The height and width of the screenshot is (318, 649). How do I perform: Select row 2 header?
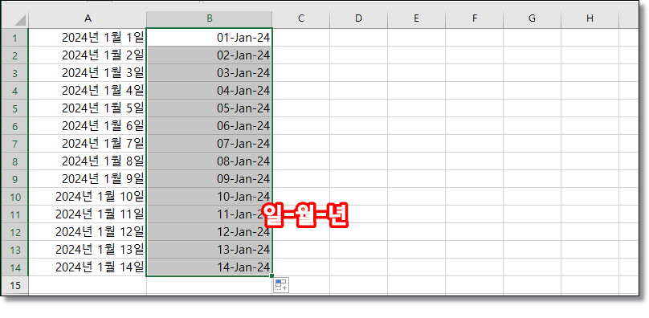coord(15,55)
